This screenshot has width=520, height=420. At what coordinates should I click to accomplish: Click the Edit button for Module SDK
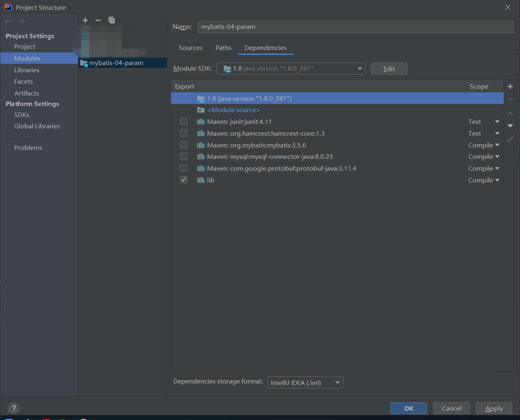pos(389,69)
